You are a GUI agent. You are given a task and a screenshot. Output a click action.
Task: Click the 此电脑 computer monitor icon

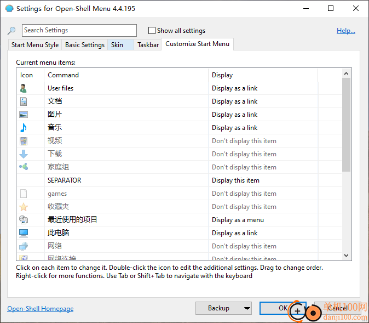[24, 233]
